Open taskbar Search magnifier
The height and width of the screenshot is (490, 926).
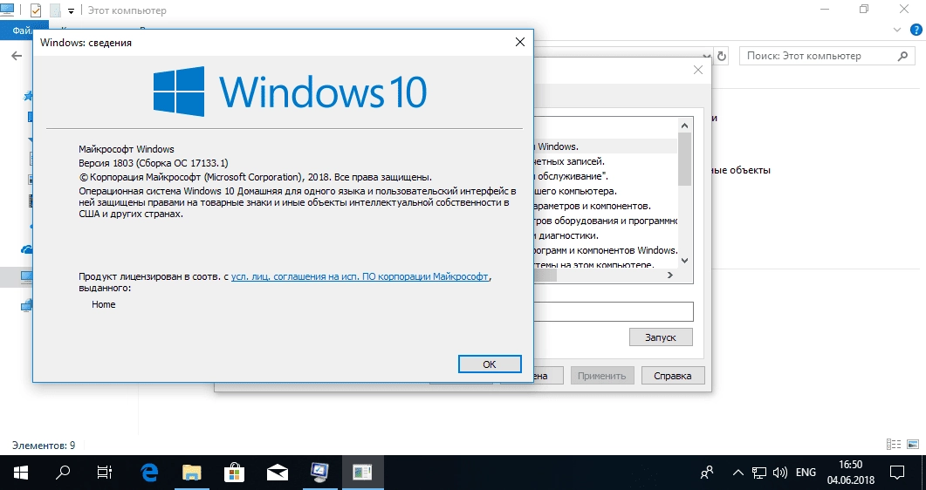(63, 473)
